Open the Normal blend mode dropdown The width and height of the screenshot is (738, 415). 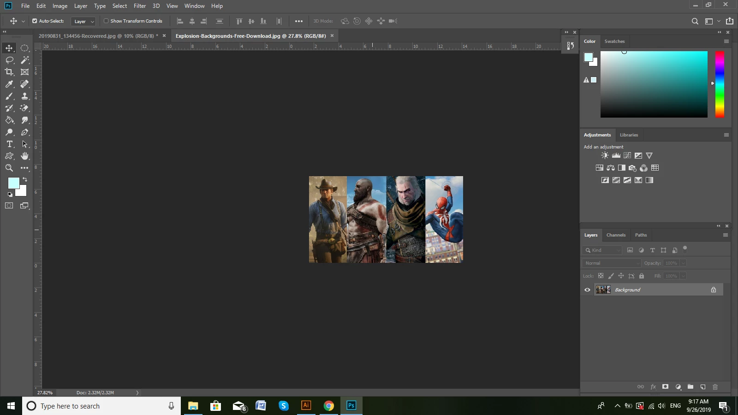(612, 263)
